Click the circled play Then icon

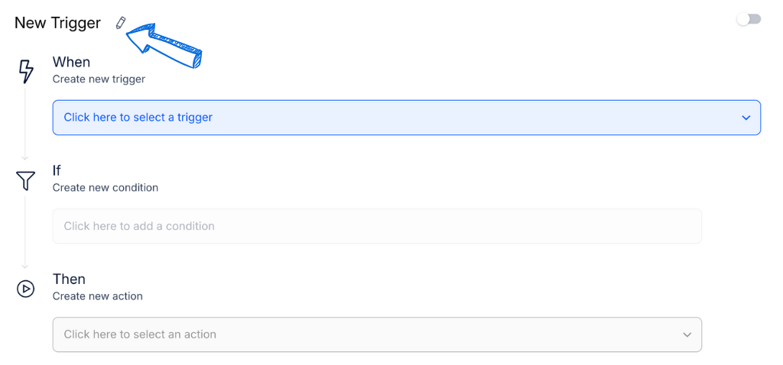(x=25, y=289)
